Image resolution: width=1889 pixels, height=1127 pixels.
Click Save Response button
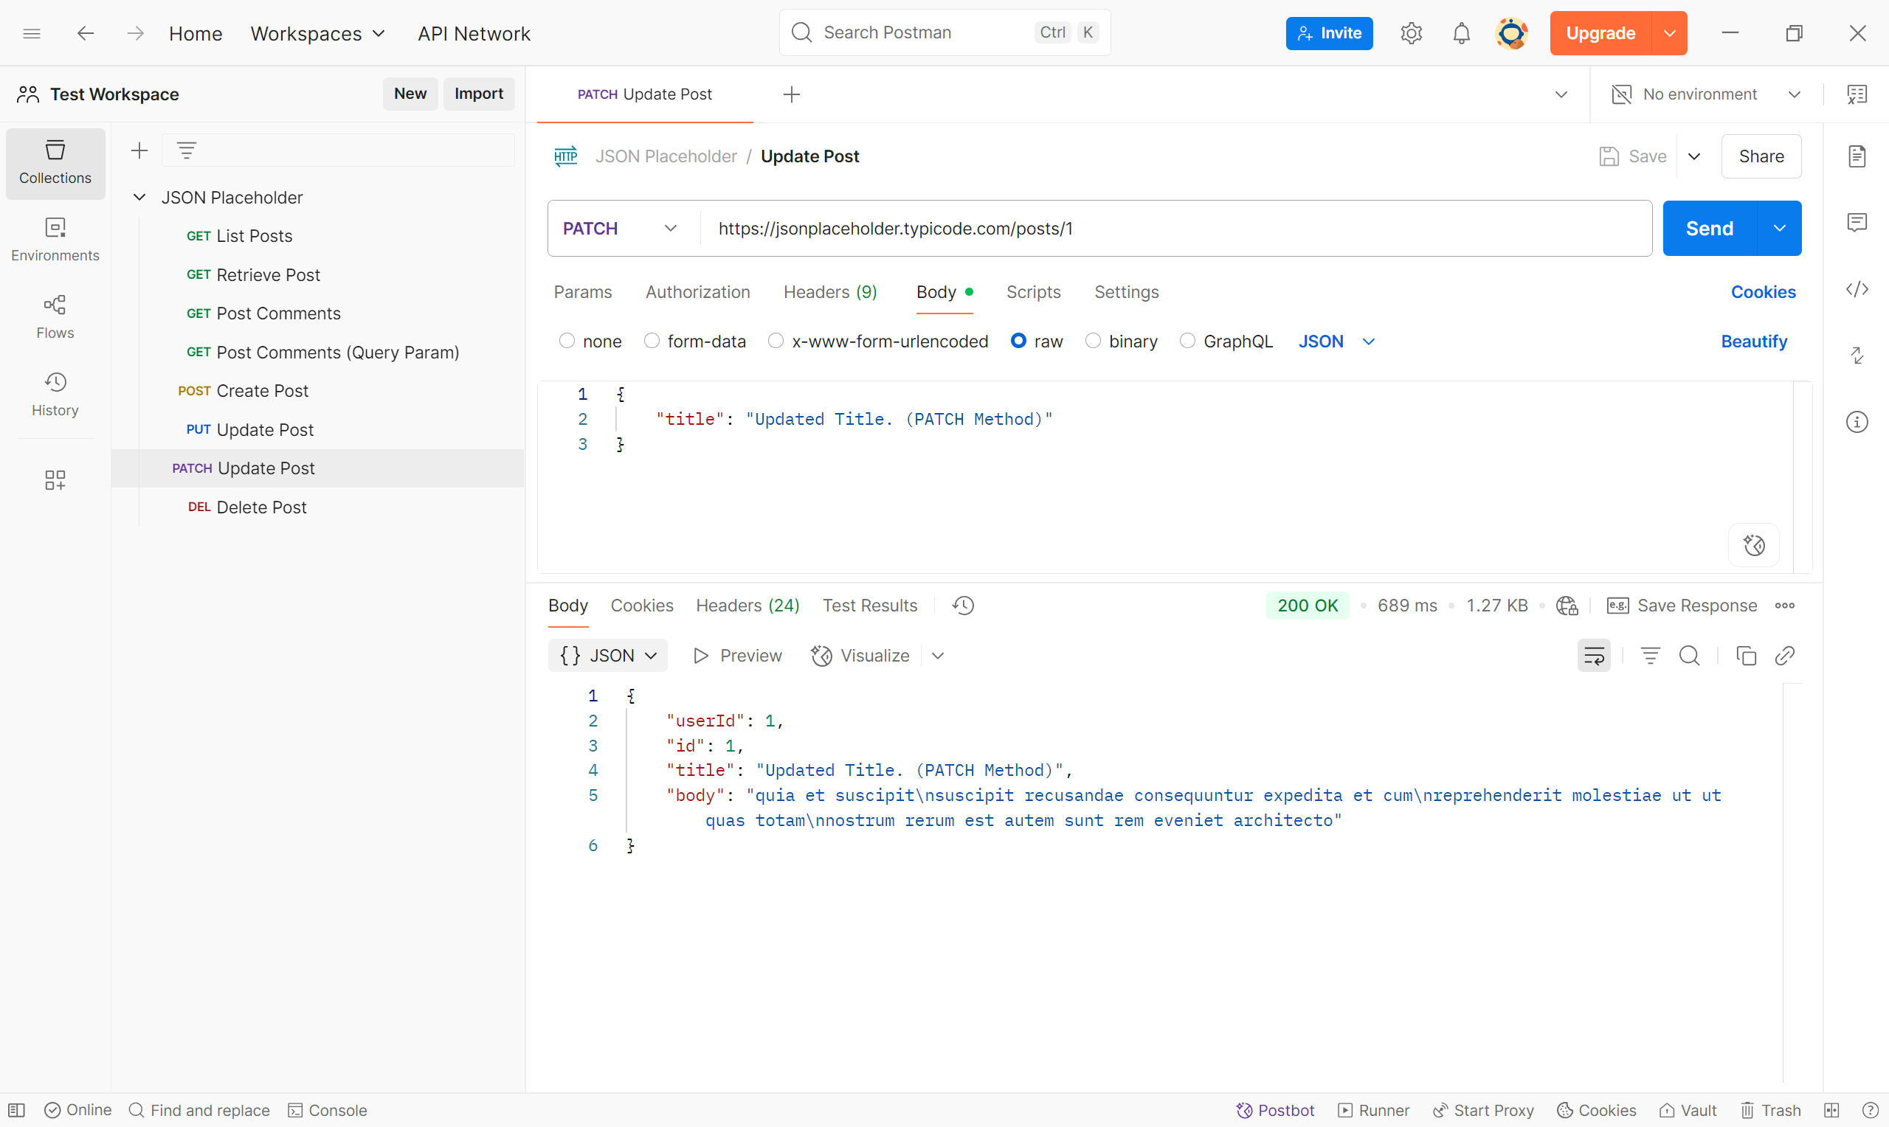1682,606
